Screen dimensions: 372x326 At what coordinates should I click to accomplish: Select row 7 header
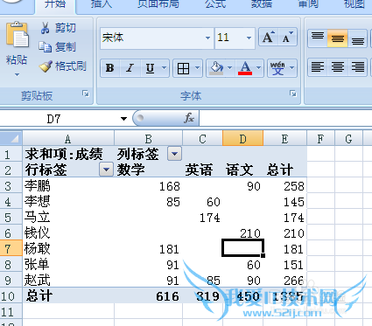(11, 248)
